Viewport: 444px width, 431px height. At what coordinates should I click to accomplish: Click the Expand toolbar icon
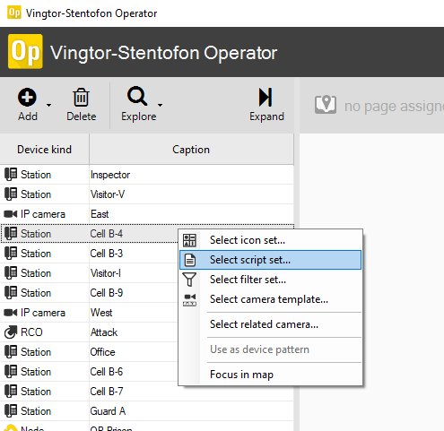point(266,97)
